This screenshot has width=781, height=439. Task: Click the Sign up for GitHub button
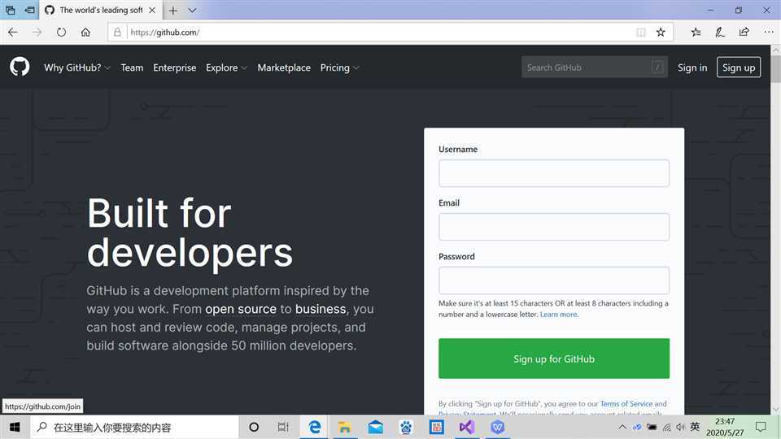(x=554, y=359)
